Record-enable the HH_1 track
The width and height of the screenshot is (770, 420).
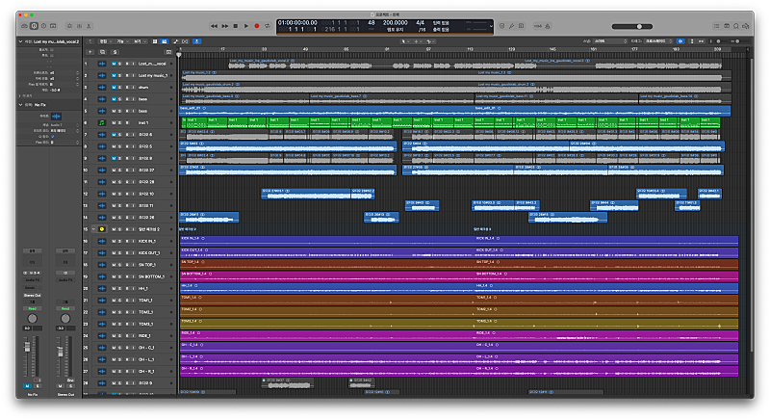click(x=127, y=288)
